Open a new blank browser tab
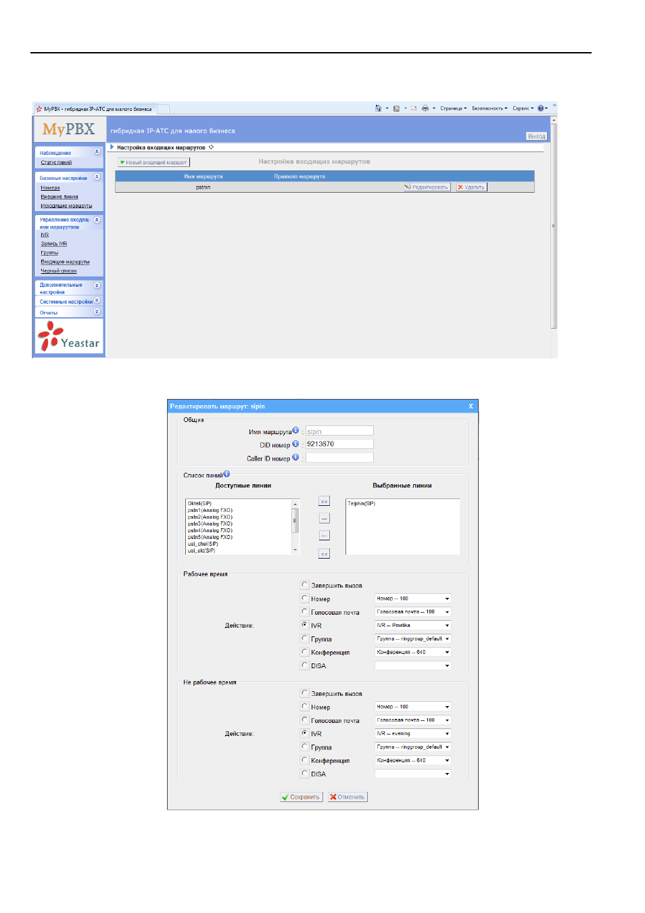Viewport: 645px width, 913px height. (x=163, y=109)
